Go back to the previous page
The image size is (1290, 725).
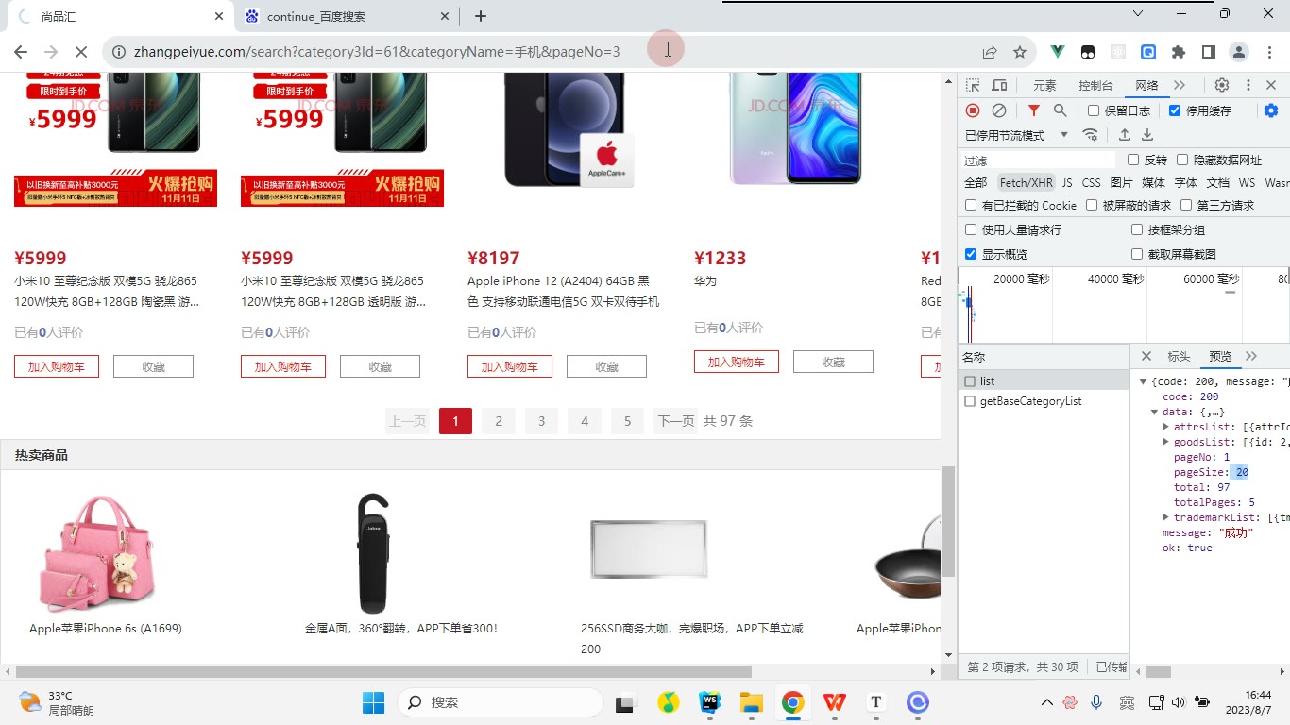click(21, 51)
